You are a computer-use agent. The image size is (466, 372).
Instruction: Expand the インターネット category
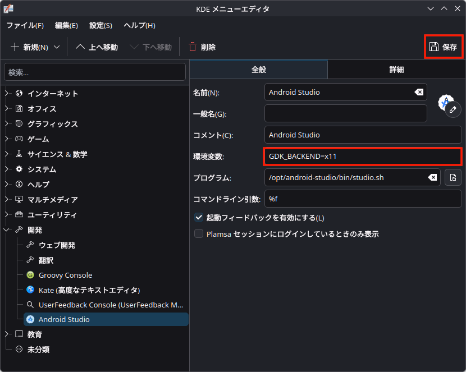tap(7, 93)
